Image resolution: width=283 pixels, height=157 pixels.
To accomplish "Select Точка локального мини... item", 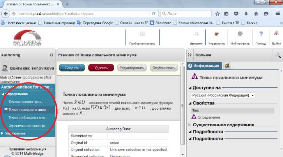I will click(27, 110).
